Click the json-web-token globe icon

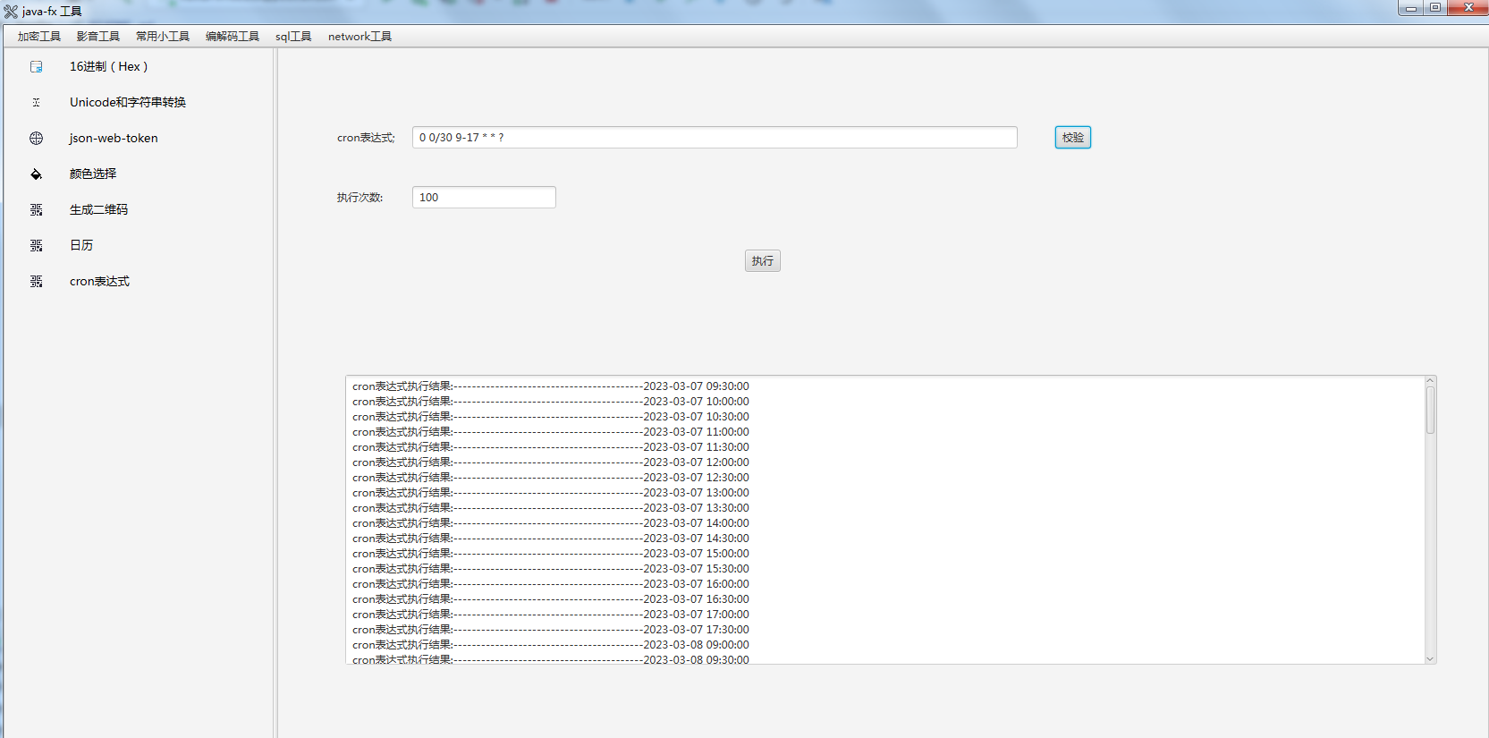click(x=37, y=139)
